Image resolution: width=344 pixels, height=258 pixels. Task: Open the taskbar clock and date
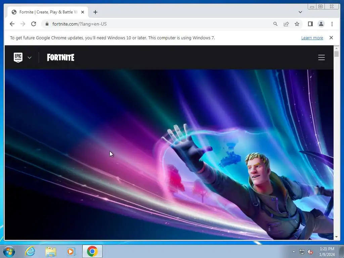pos(327,252)
